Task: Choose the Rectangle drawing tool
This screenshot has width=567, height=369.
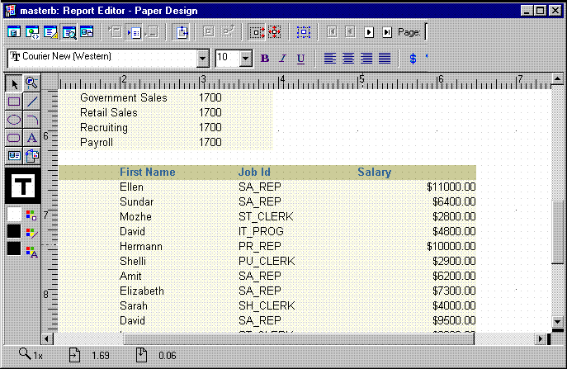Action: coord(14,102)
